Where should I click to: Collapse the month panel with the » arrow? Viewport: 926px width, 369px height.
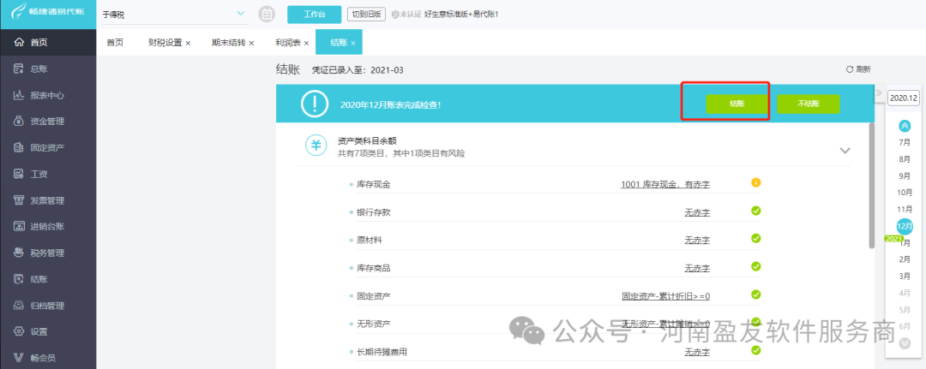click(878, 93)
